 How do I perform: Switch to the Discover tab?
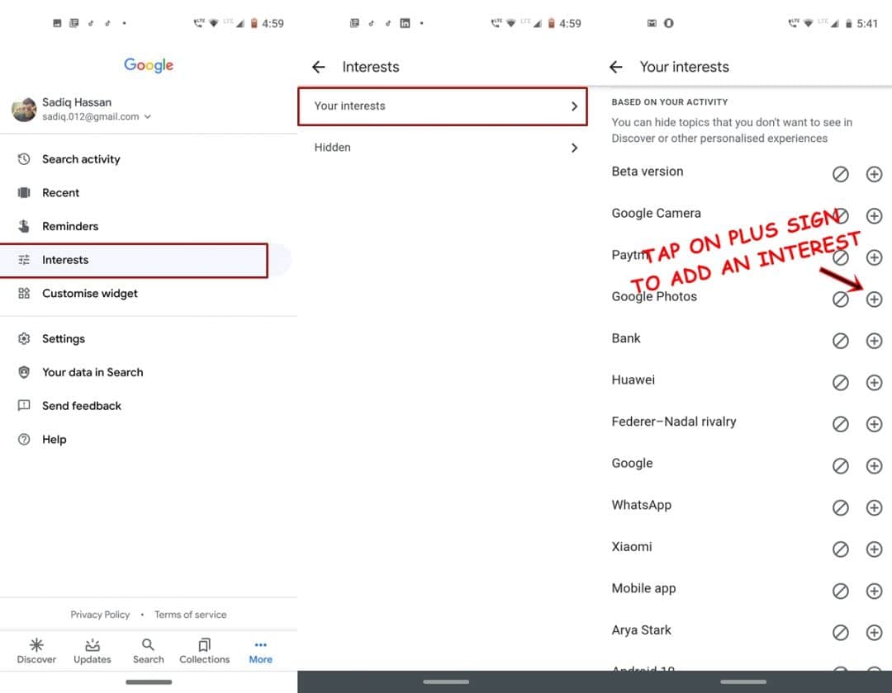36,651
